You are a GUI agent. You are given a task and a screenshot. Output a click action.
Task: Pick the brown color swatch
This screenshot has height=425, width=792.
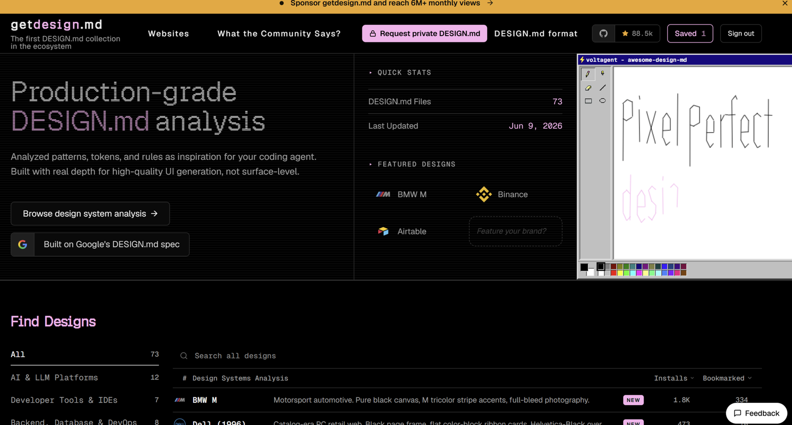coord(684,273)
